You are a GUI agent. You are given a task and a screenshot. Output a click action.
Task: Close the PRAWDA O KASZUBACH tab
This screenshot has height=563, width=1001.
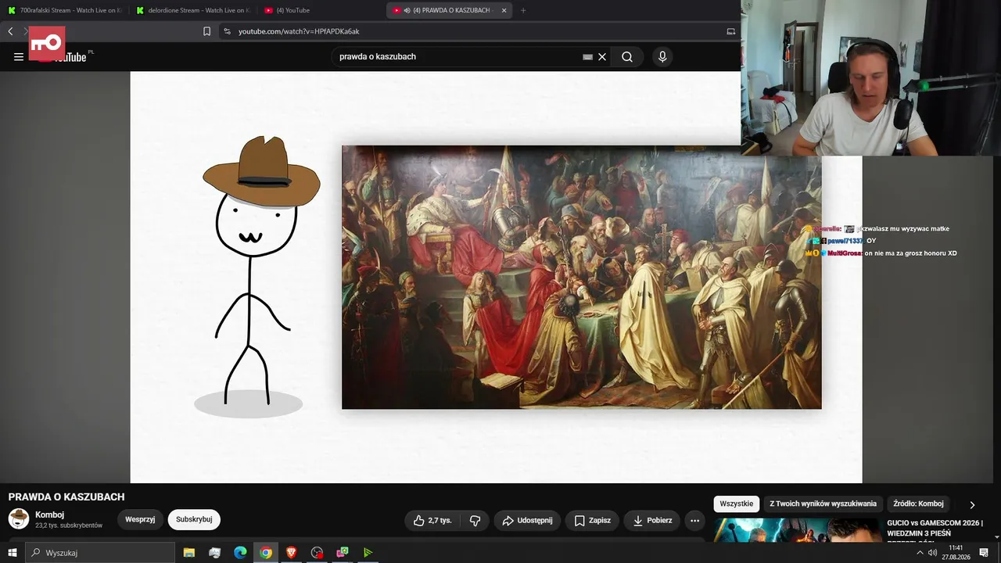pyautogui.click(x=504, y=10)
